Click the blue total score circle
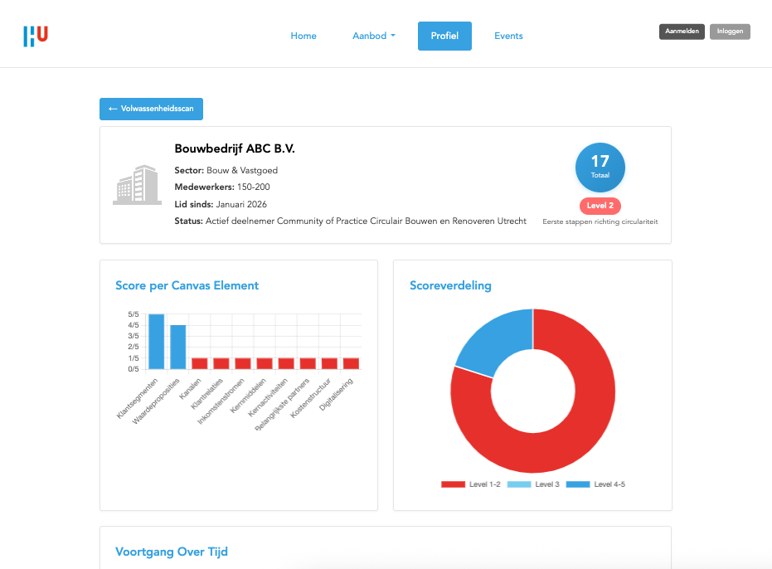The image size is (772, 569). 600,167
